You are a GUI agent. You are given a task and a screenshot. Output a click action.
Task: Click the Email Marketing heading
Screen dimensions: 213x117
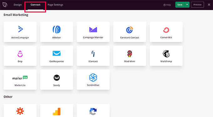click(16, 15)
